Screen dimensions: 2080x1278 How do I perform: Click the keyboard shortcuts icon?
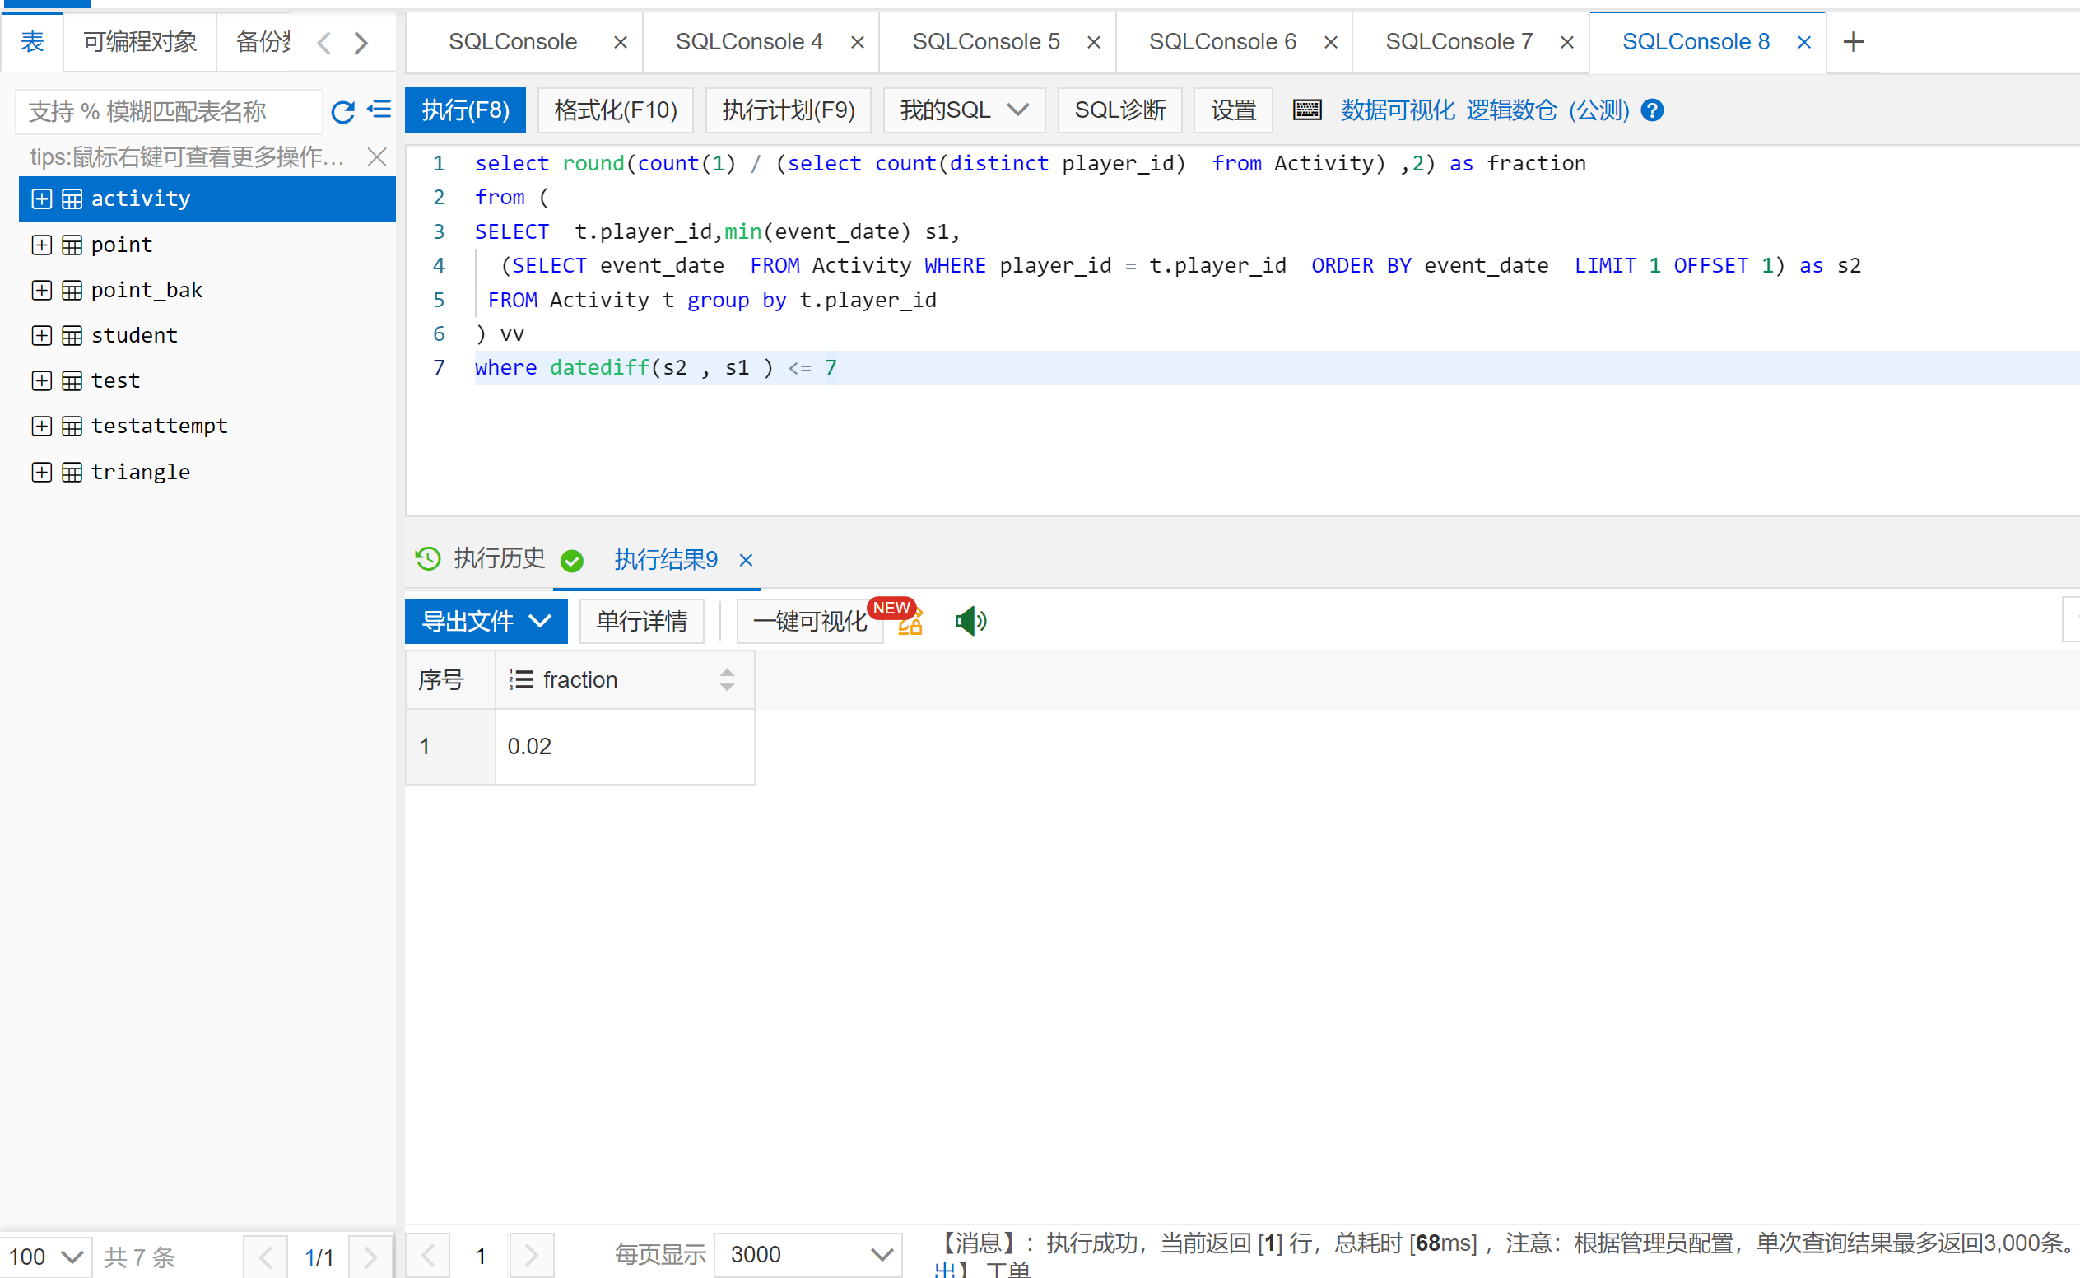click(1306, 110)
